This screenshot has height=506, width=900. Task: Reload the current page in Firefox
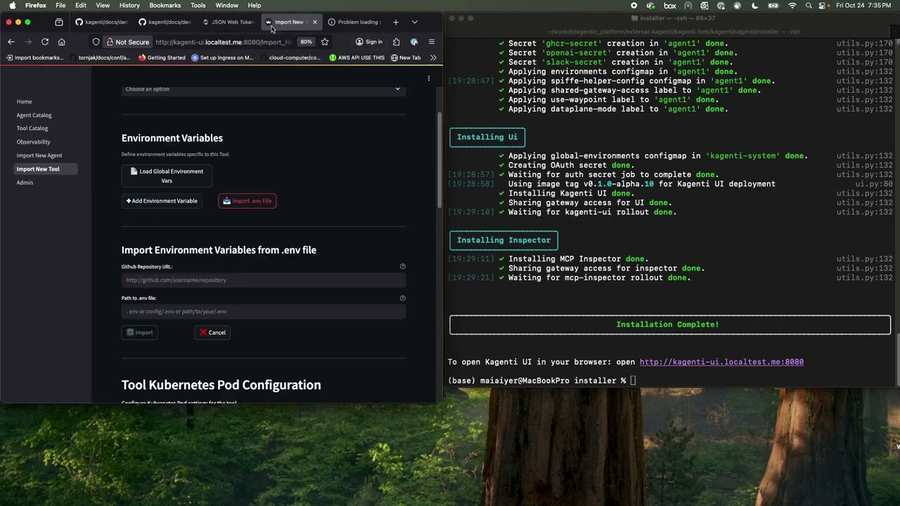click(x=45, y=42)
